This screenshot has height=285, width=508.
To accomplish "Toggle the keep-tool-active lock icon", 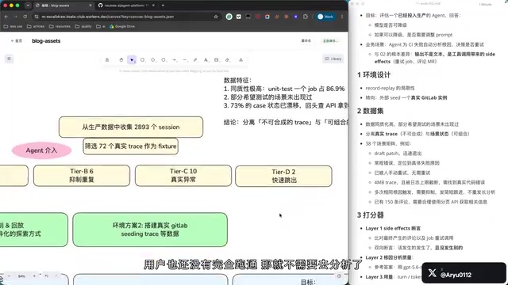I will 107,60.
